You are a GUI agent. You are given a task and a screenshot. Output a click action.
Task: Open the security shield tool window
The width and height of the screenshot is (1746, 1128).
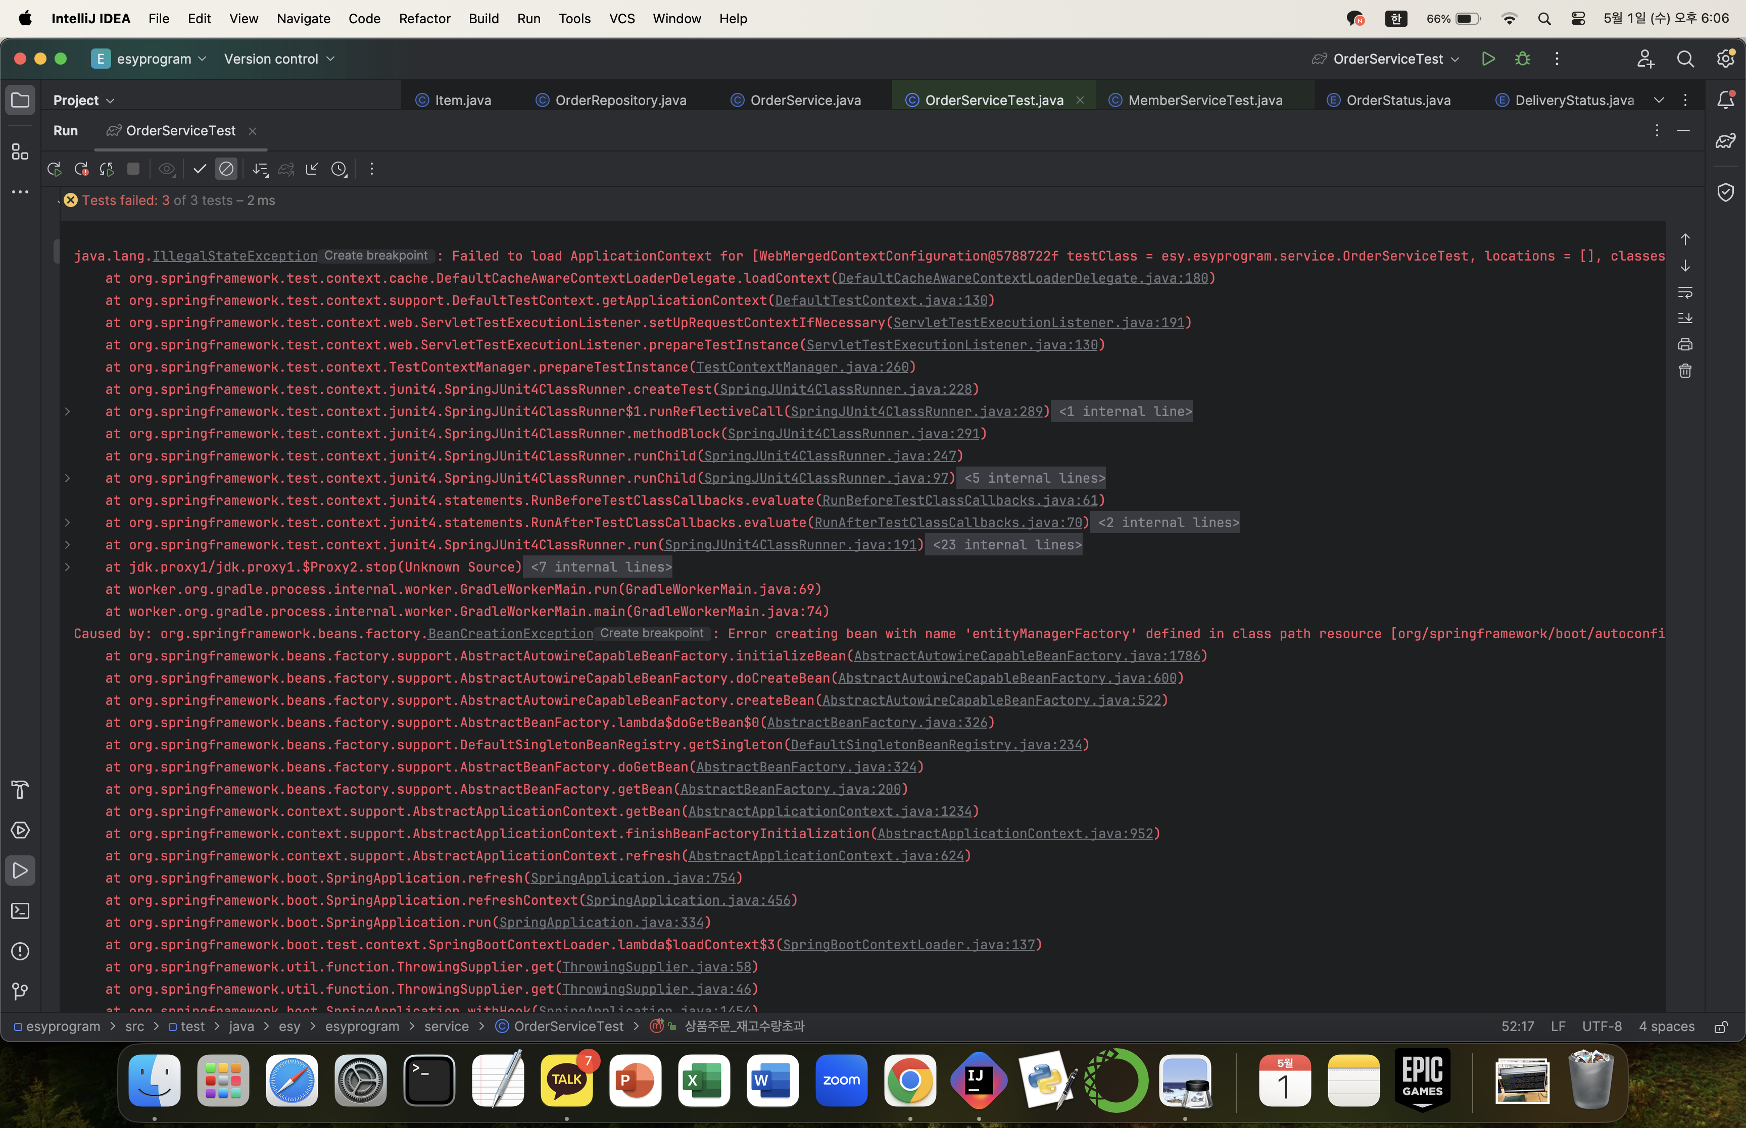point(1725,192)
